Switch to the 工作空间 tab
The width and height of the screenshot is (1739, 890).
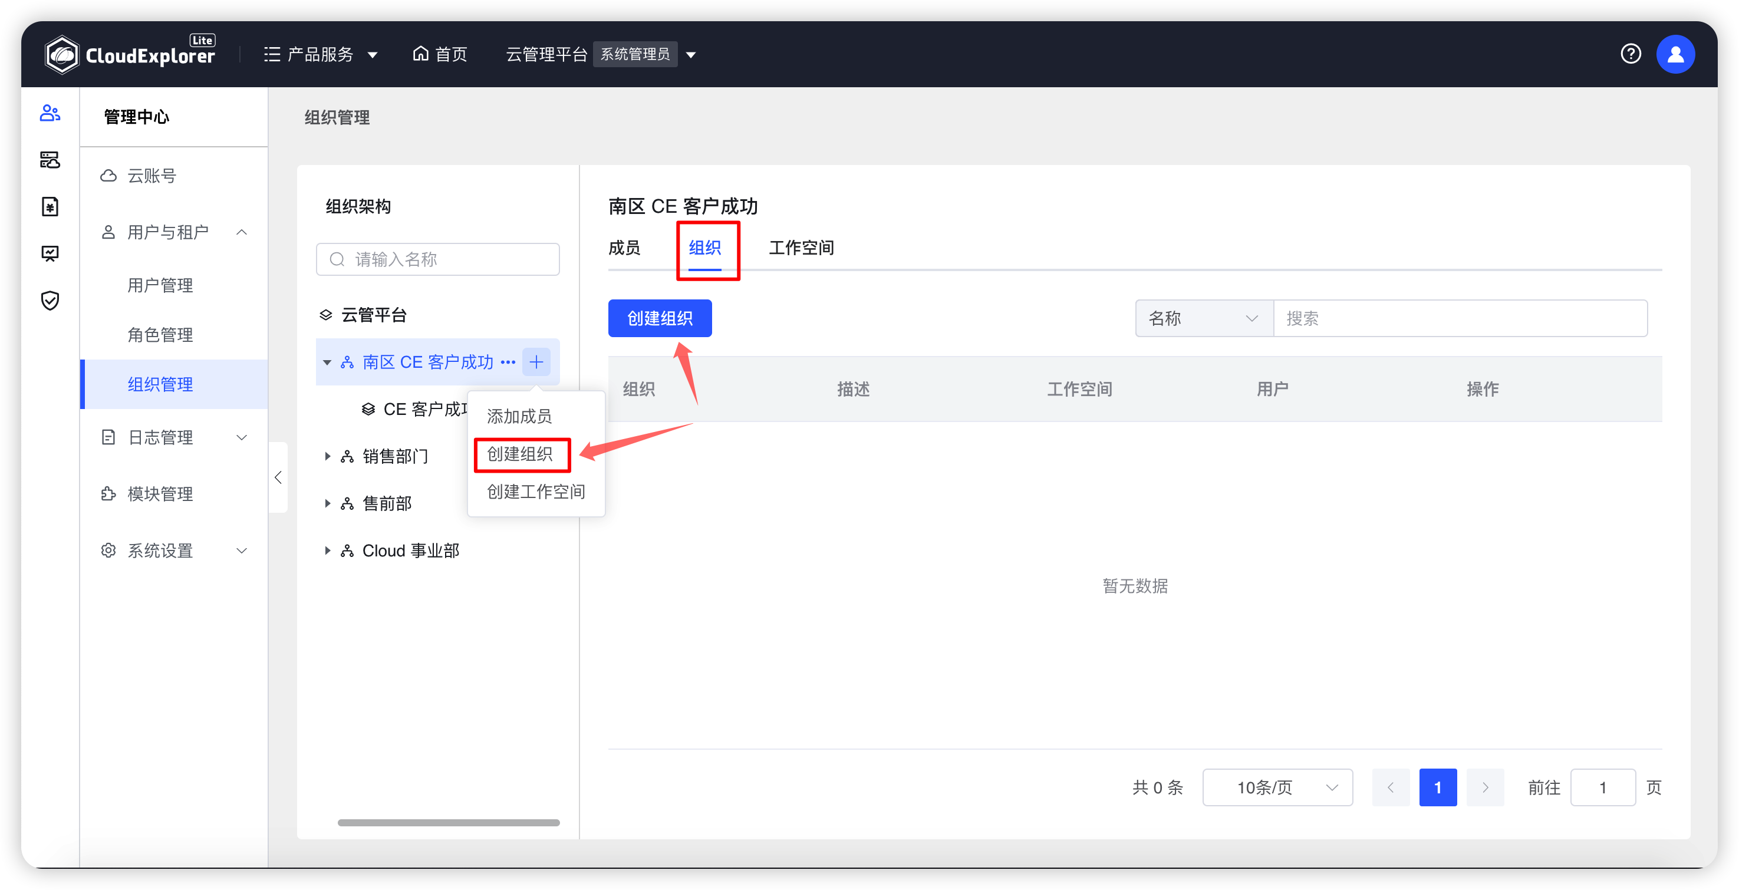tap(801, 248)
